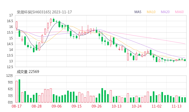This screenshot has width=189, height=112.
Task: Click the 09-06 date label
Action: pyautogui.click(x=56, y=106)
